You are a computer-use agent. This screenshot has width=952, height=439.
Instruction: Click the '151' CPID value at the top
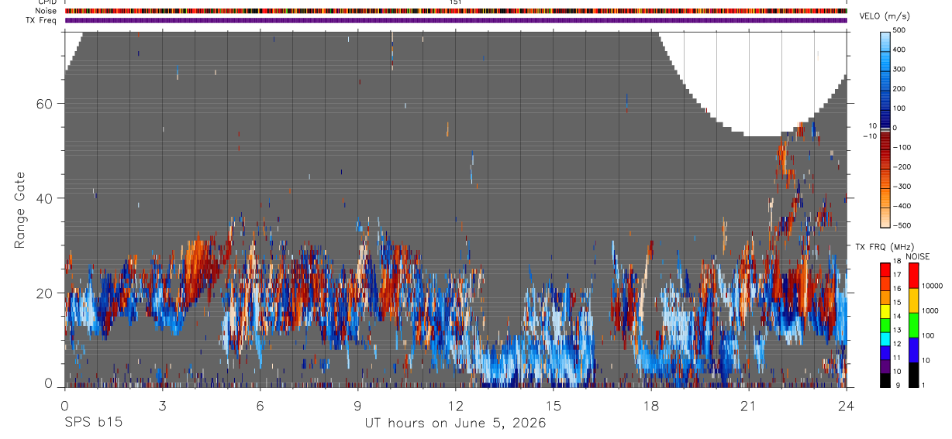pyautogui.click(x=456, y=2)
